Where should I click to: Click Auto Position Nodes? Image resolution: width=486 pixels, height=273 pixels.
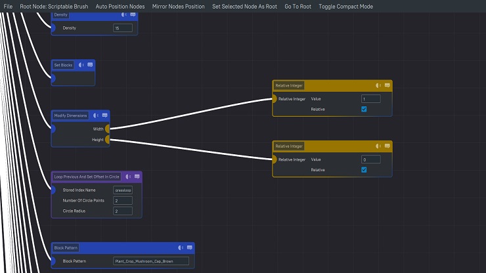point(120,6)
